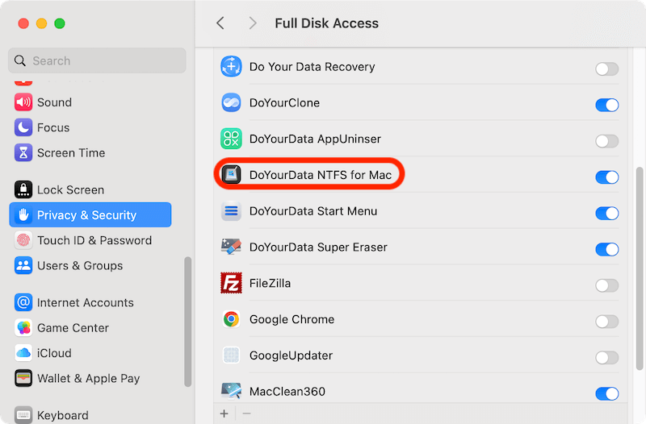Select Screen Time in sidebar
646x424 pixels.
point(71,152)
